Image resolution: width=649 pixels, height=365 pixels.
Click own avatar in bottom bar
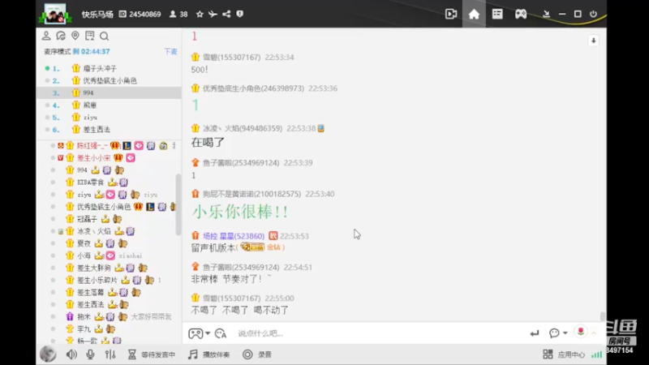(x=48, y=354)
